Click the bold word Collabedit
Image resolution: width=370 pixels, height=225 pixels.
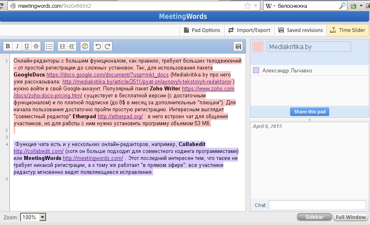pyautogui.click(x=192, y=144)
